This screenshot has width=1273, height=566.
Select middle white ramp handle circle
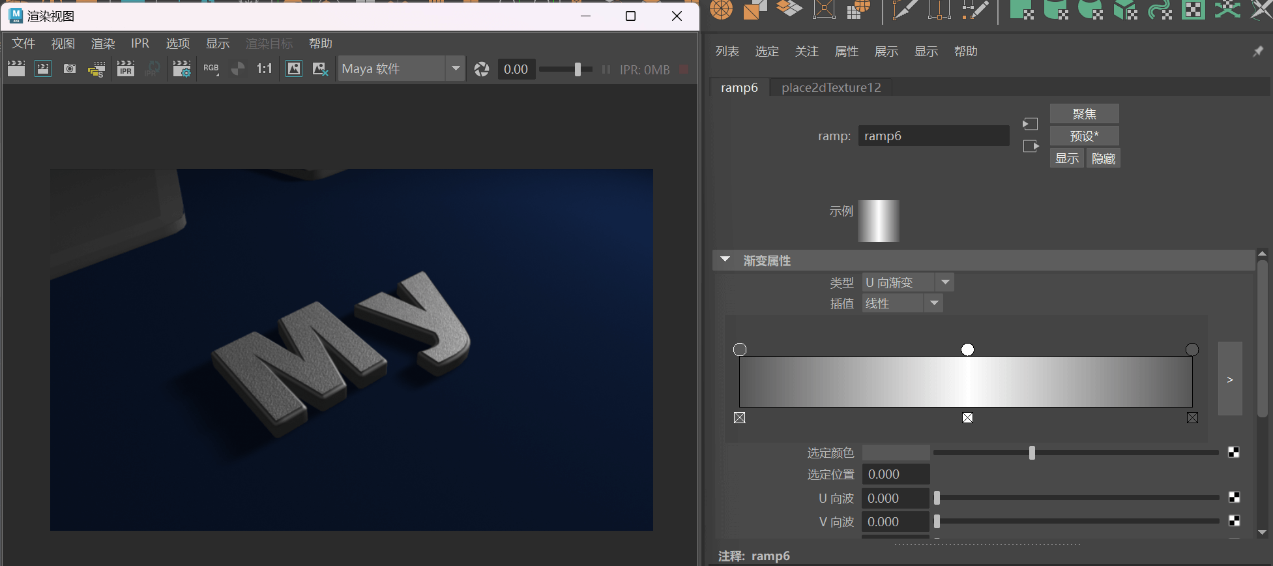pyautogui.click(x=968, y=350)
